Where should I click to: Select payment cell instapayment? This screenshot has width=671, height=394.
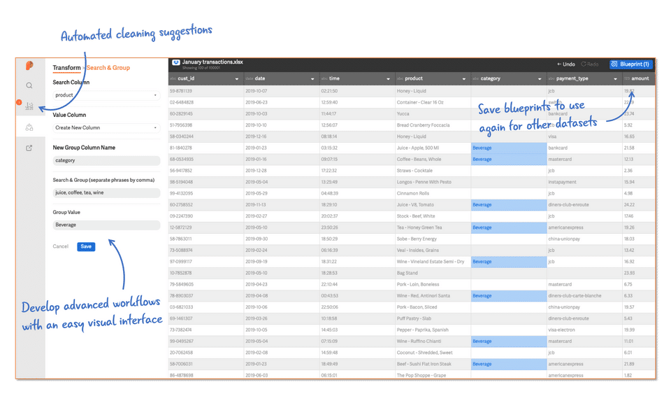(584, 182)
